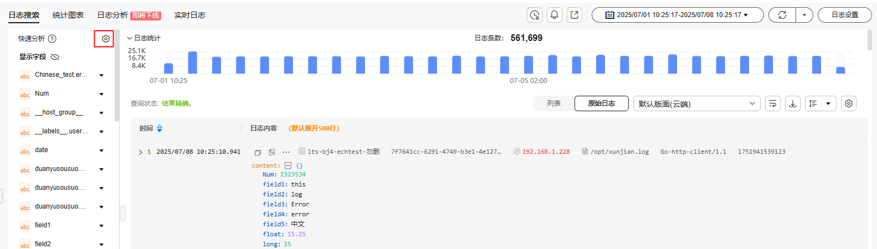Collapse the content JSON box toggle
This screenshot has width=877, height=249.
[288, 165]
